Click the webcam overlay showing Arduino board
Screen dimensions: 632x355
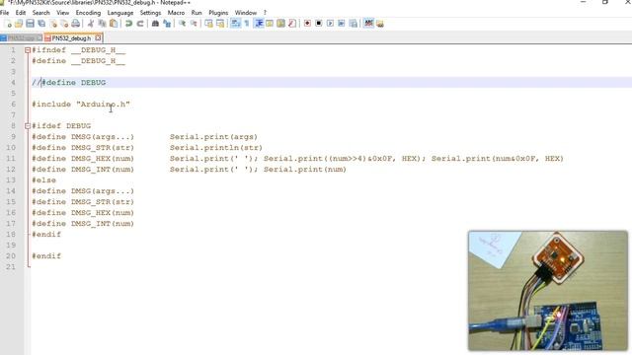click(548, 291)
